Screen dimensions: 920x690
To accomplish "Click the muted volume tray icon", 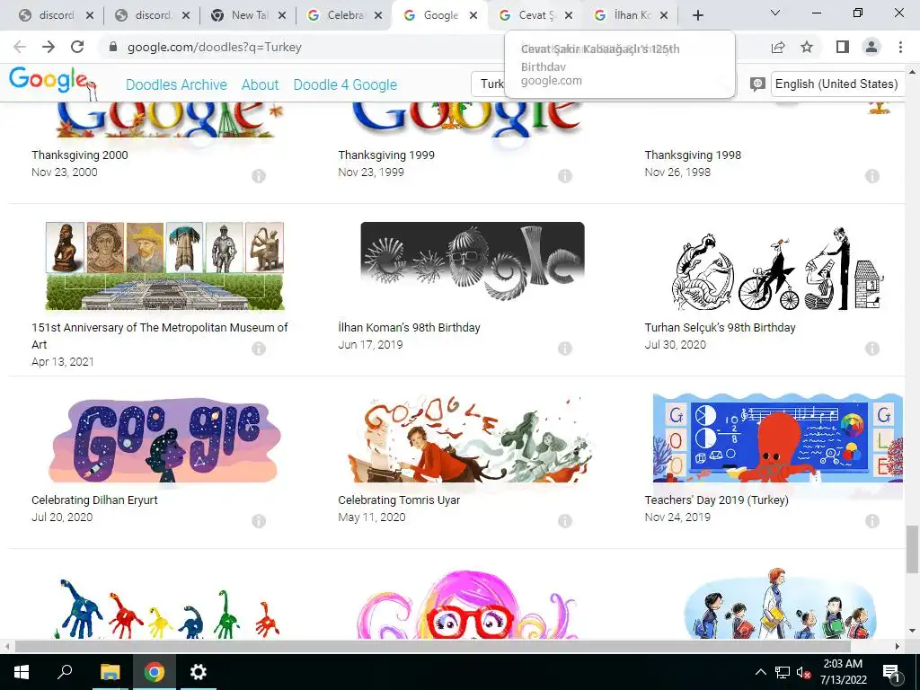I will coord(804,672).
